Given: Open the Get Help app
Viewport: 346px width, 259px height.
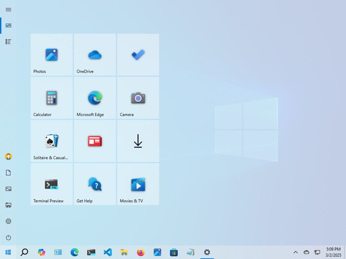Looking at the screenshot, I should tap(95, 184).
